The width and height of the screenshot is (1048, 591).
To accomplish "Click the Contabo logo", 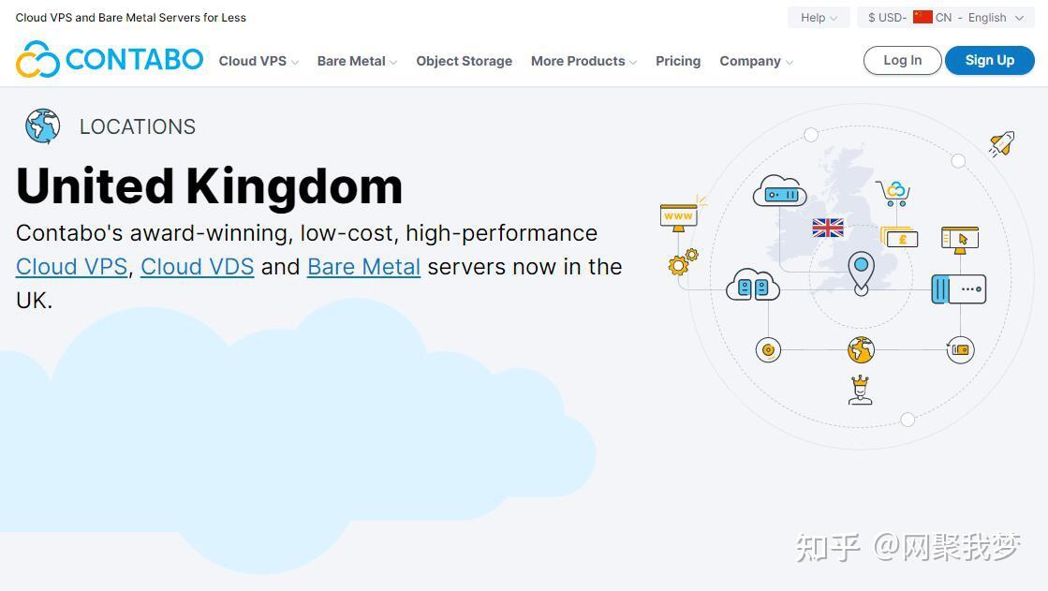I will point(110,59).
